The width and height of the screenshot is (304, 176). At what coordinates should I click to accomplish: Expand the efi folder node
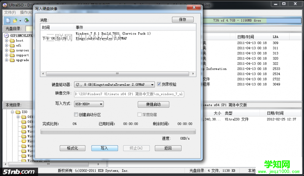tap(6, 46)
